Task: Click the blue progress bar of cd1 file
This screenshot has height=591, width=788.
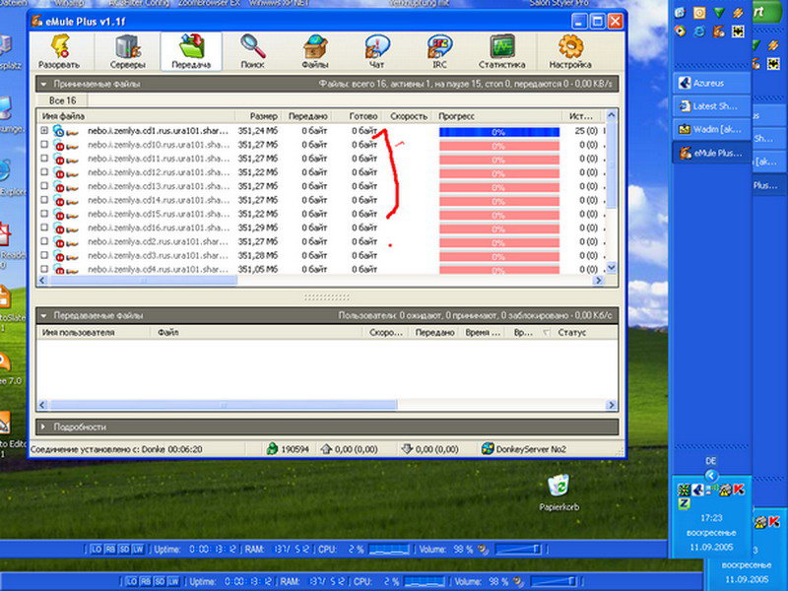Action: pyautogui.click(x=499, y=132)
